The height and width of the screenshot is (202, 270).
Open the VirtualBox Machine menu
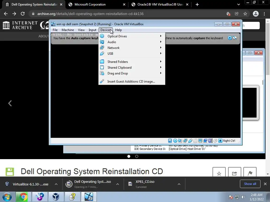68,30
